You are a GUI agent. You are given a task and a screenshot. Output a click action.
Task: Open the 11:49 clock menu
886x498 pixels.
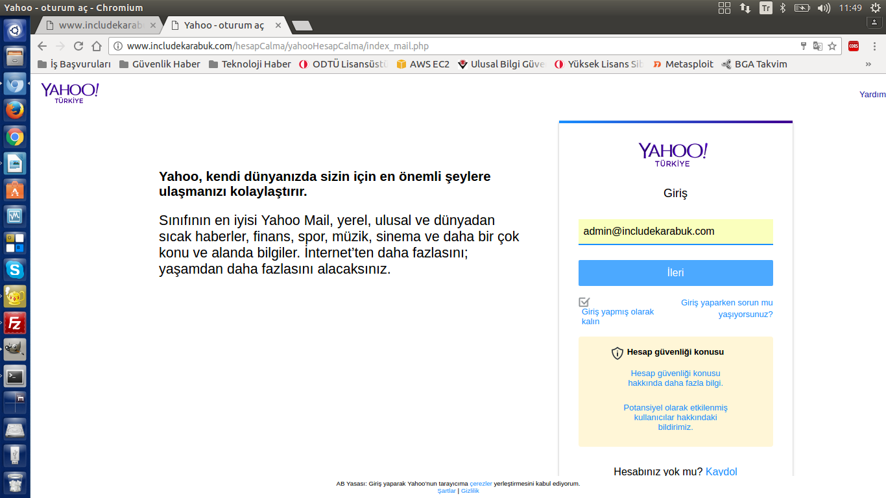(x=850, y=8)
